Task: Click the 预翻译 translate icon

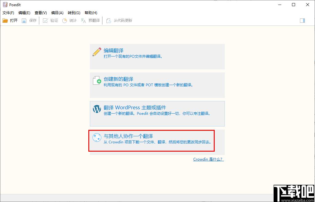Action: click(83, 21)
